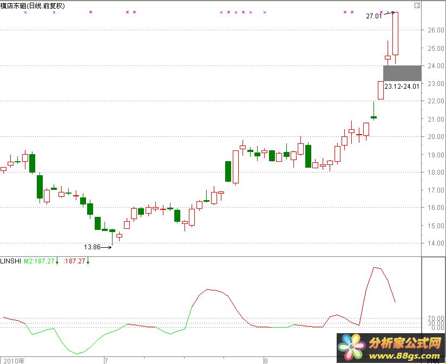The image size is (446, 364).
Task: Click the down arrow after red :187.27
Action: tap(88, 261)
